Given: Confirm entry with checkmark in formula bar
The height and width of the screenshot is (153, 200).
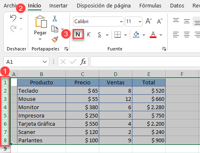Looking at the screenshot, I should click(x=73, y=62).
